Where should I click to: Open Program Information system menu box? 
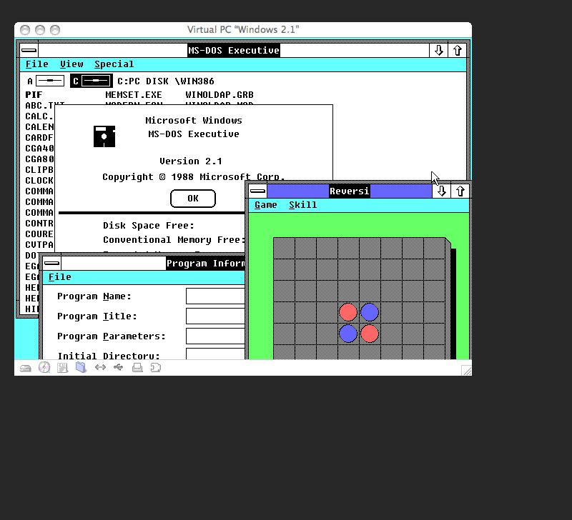tap(51, 263)
